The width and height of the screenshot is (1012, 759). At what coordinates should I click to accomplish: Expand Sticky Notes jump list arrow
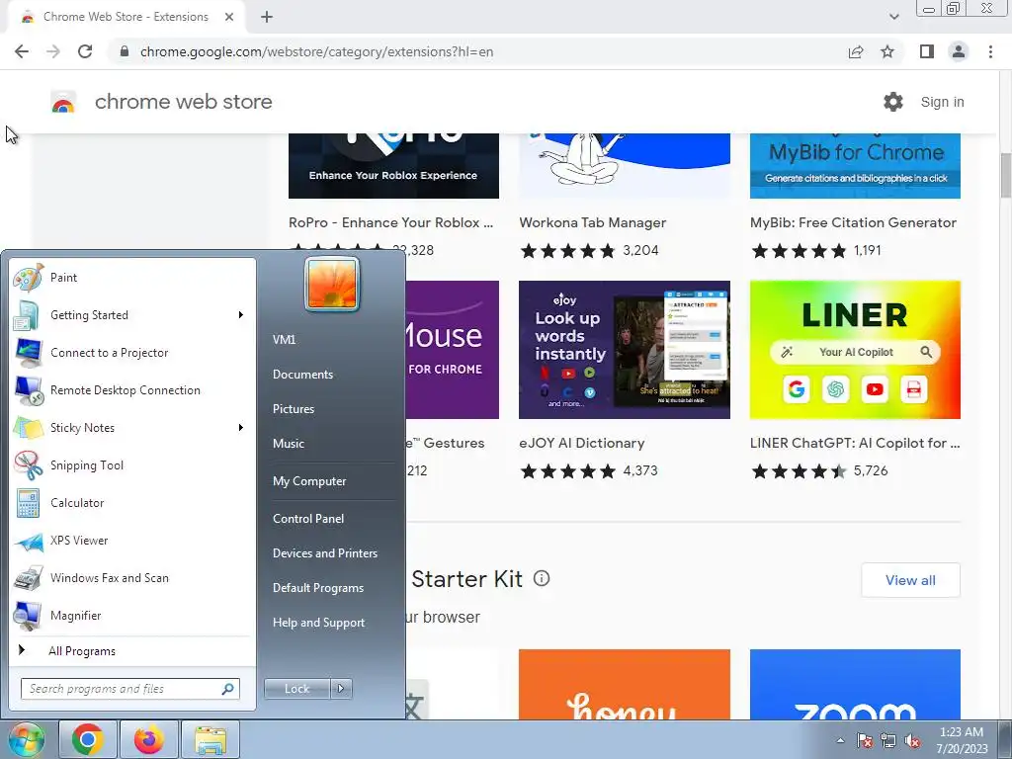point(241,427)
